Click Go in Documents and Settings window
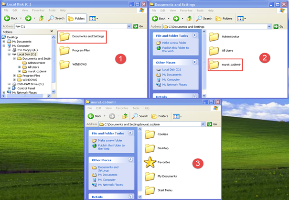Viewport: 289px width, 200px height. pos(278,27)
